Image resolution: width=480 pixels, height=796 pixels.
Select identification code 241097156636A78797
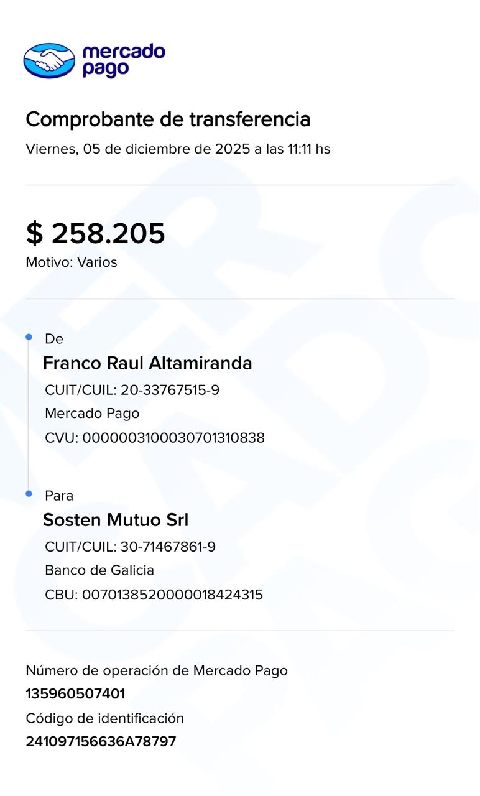101,742
